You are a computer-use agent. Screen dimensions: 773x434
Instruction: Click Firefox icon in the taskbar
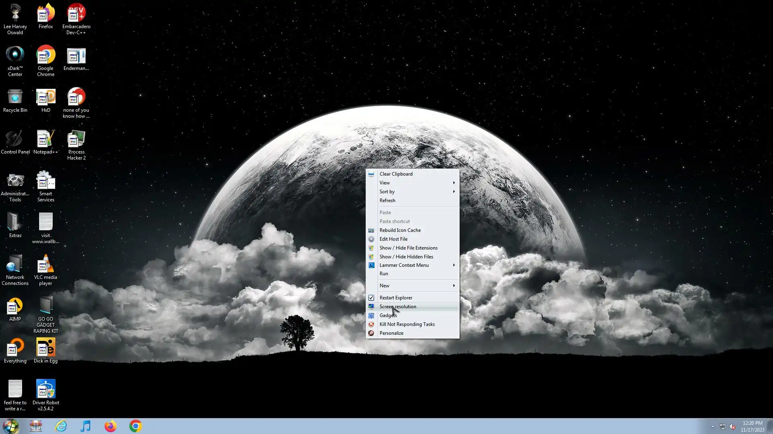110,426
